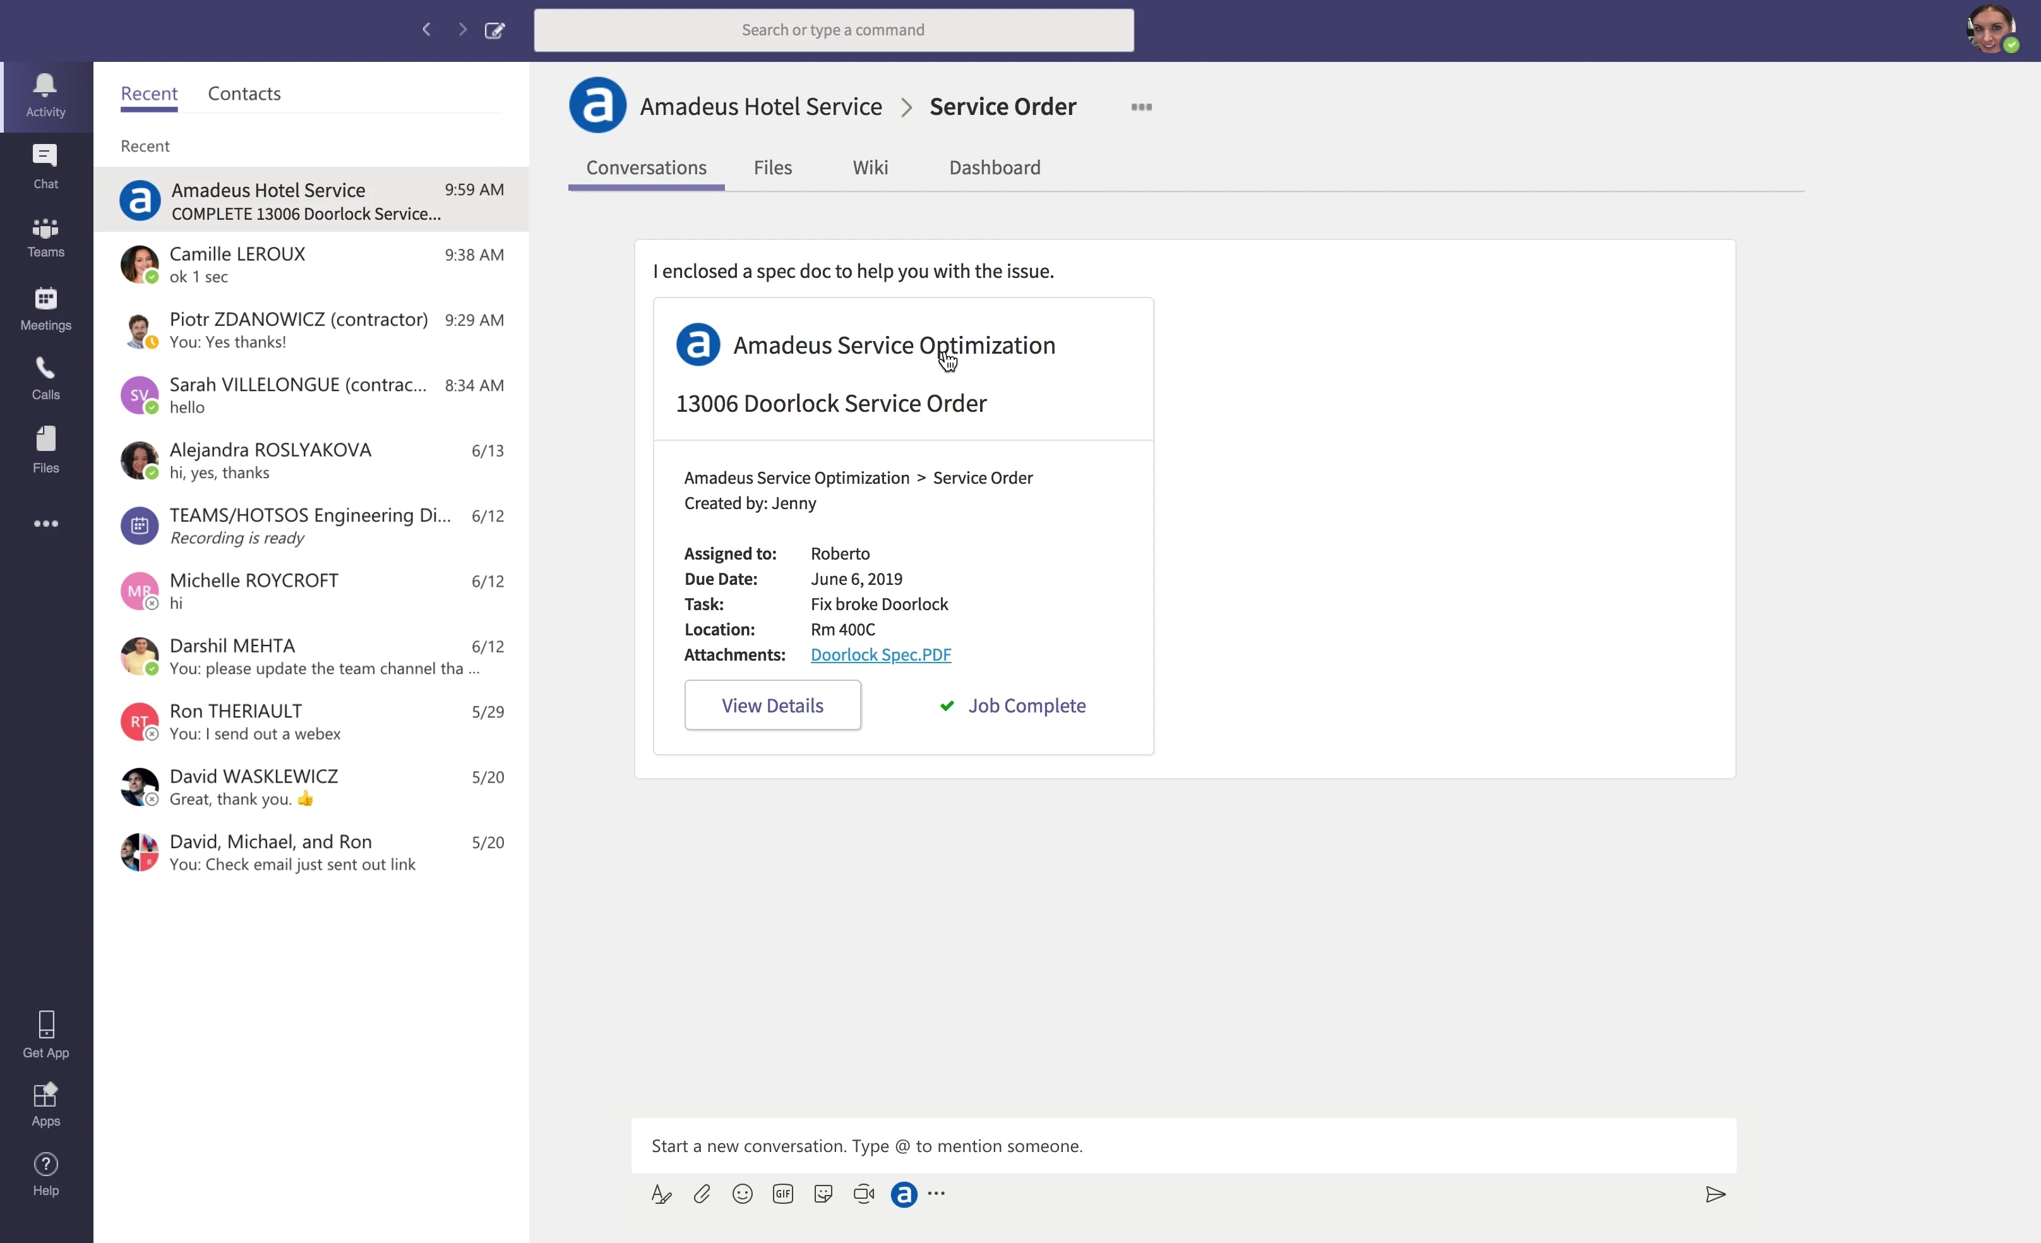Send the message with arrow icon

pyautogui.click(x=1715, y=1194)
